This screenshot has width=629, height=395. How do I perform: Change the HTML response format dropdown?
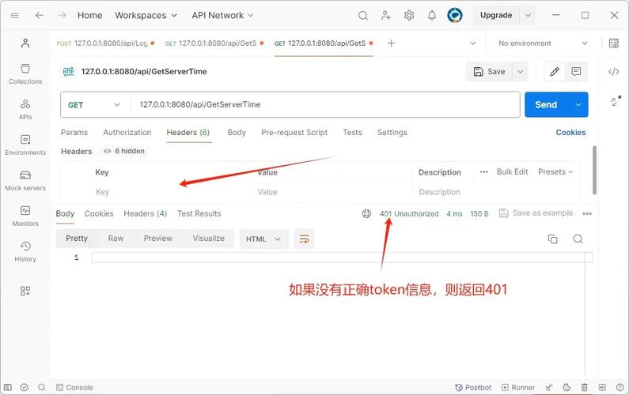tap(263, 239)
